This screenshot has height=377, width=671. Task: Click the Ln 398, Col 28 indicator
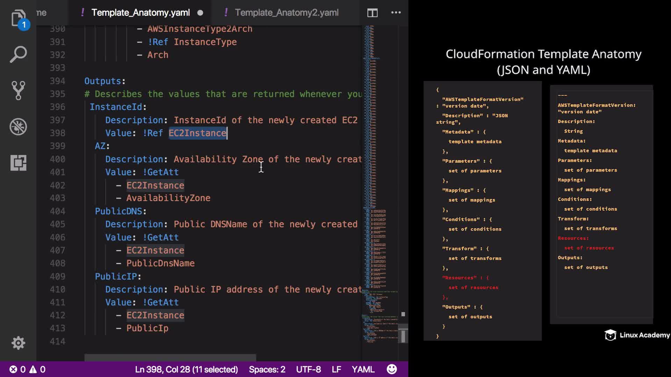click(x=186, y=369)
